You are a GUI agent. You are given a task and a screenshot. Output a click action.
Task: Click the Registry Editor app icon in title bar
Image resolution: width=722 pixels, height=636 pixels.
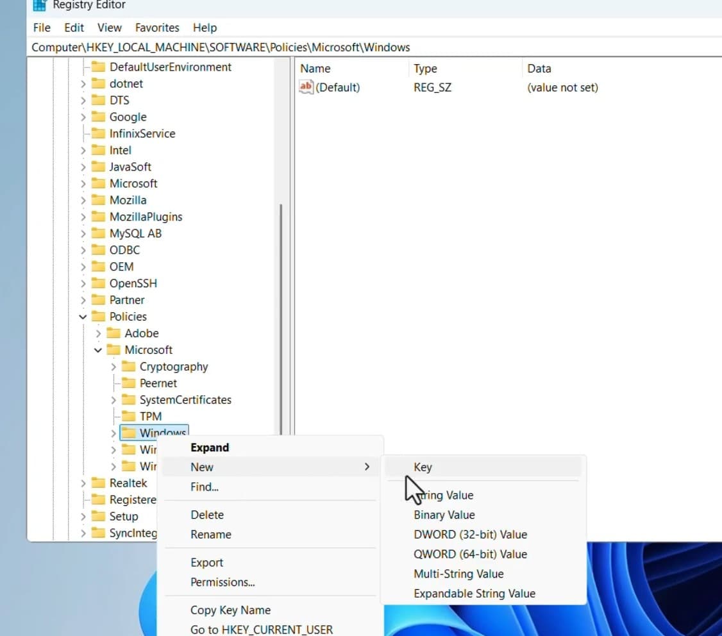pos(40,6)
